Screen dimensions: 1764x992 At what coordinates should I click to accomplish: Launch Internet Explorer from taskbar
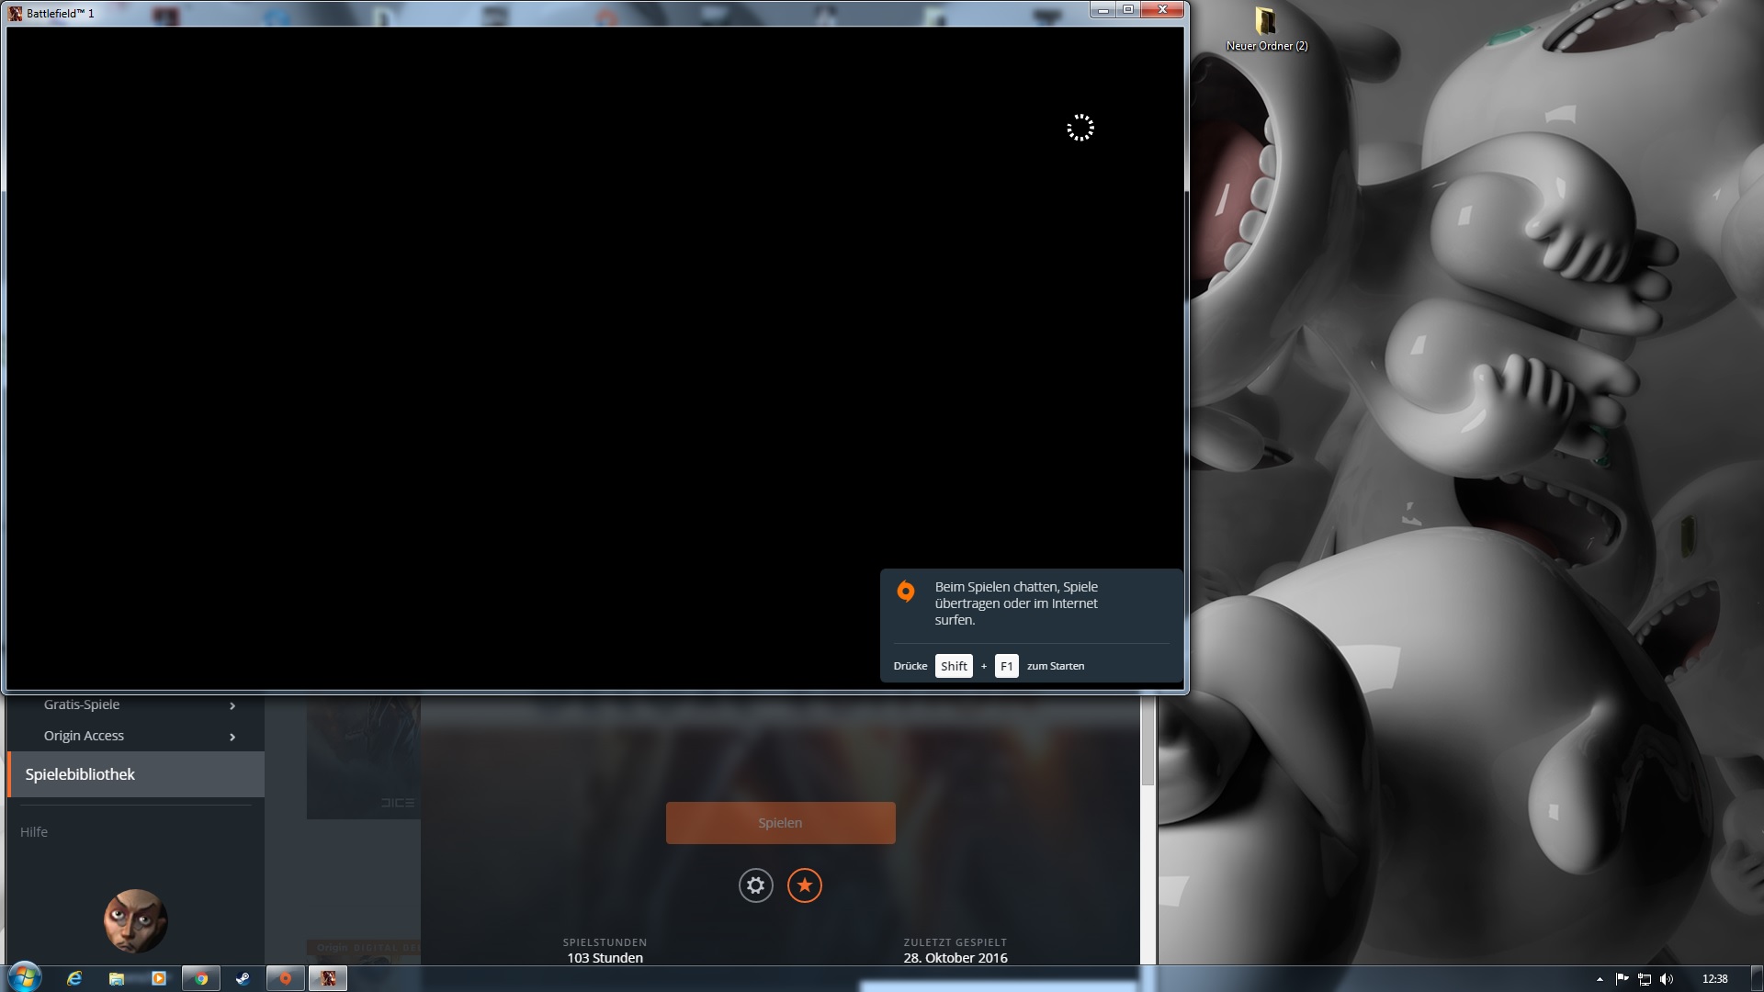[74, 979]
